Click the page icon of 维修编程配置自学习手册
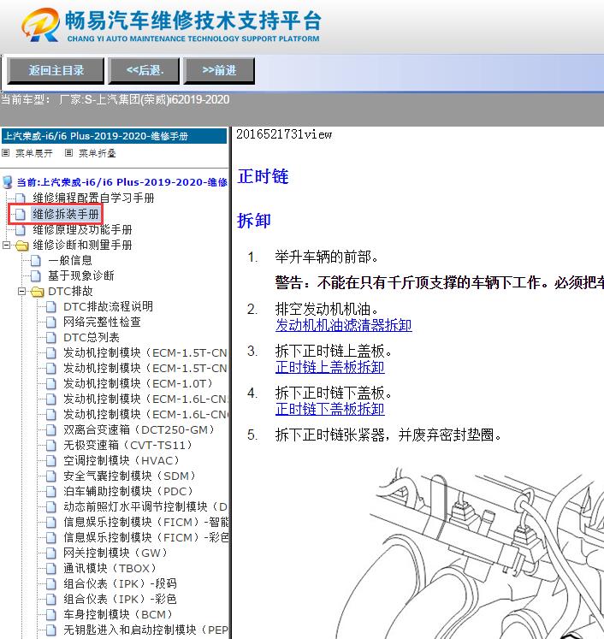The height and width of the screenshot is (639, 604). click(x=21, y=198)
